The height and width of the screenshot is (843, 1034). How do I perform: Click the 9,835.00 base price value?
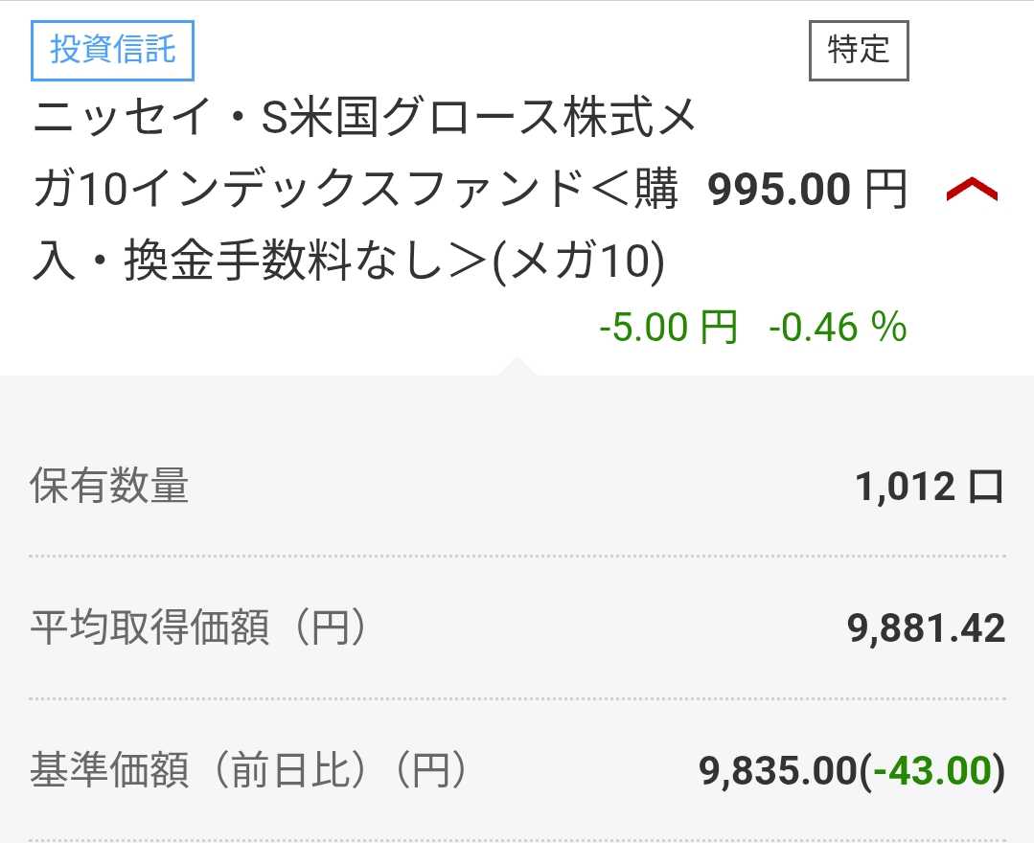pyautogui.click(x=777, y=770)
